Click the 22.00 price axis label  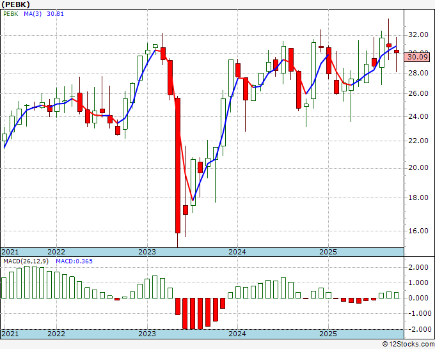click(418, 141)
